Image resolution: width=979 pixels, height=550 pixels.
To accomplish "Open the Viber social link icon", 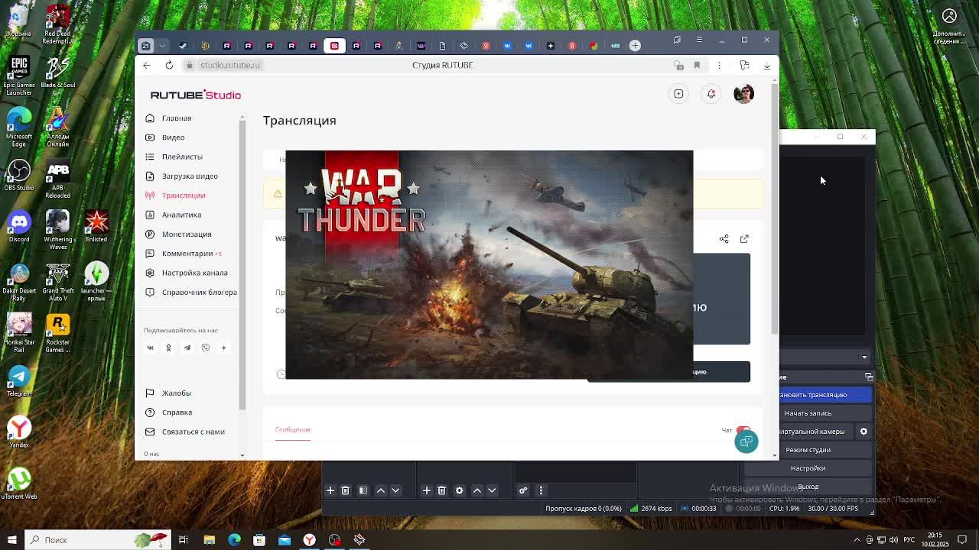I will (205, 348).
